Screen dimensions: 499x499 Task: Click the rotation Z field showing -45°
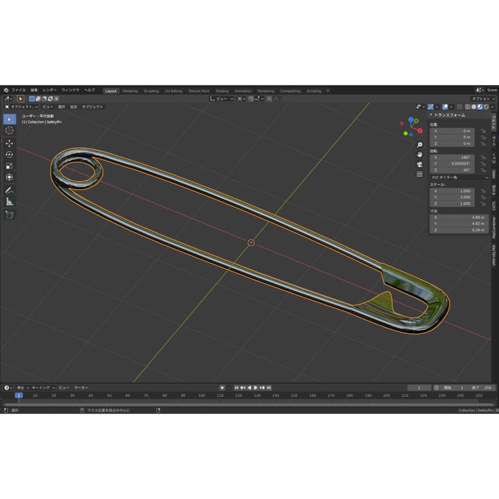452,170
